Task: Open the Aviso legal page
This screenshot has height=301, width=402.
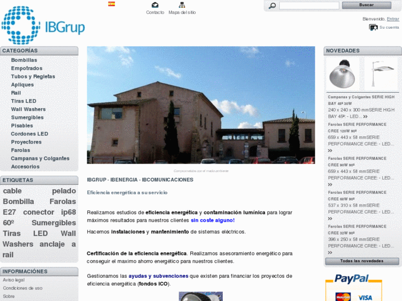Action: [x=14, y=280]
